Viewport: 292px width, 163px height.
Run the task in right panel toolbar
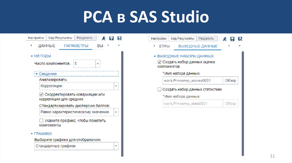(x=225, y=39)
